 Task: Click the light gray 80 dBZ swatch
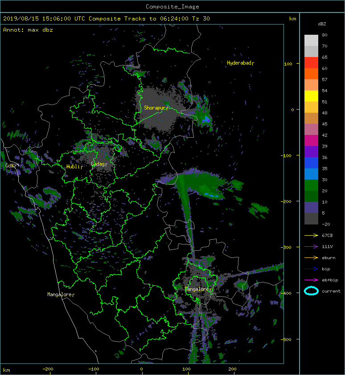click(x=311, y=40)
